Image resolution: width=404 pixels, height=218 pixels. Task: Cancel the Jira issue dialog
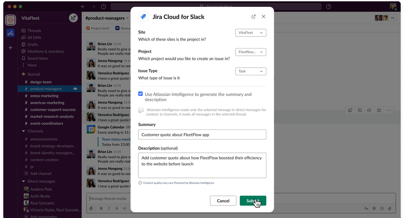[x=223, y=201]
